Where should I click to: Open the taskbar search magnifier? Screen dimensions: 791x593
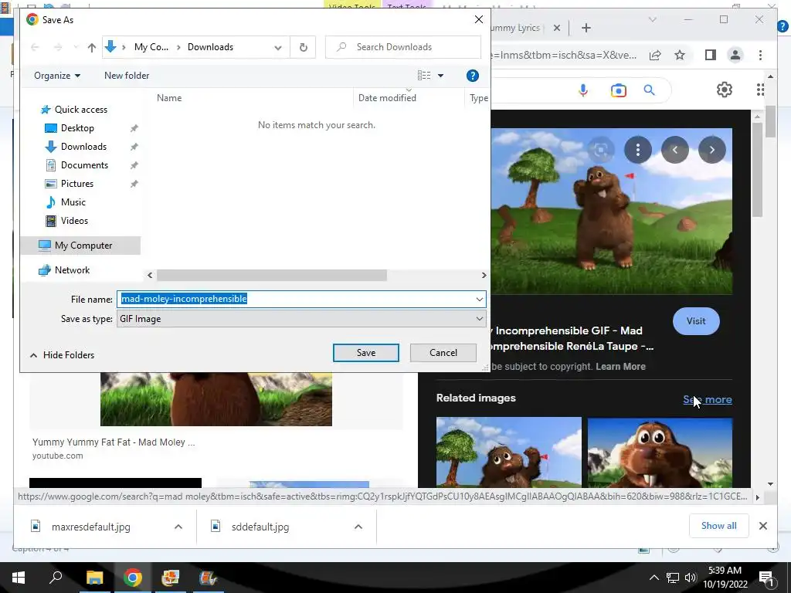coord(56,578)
